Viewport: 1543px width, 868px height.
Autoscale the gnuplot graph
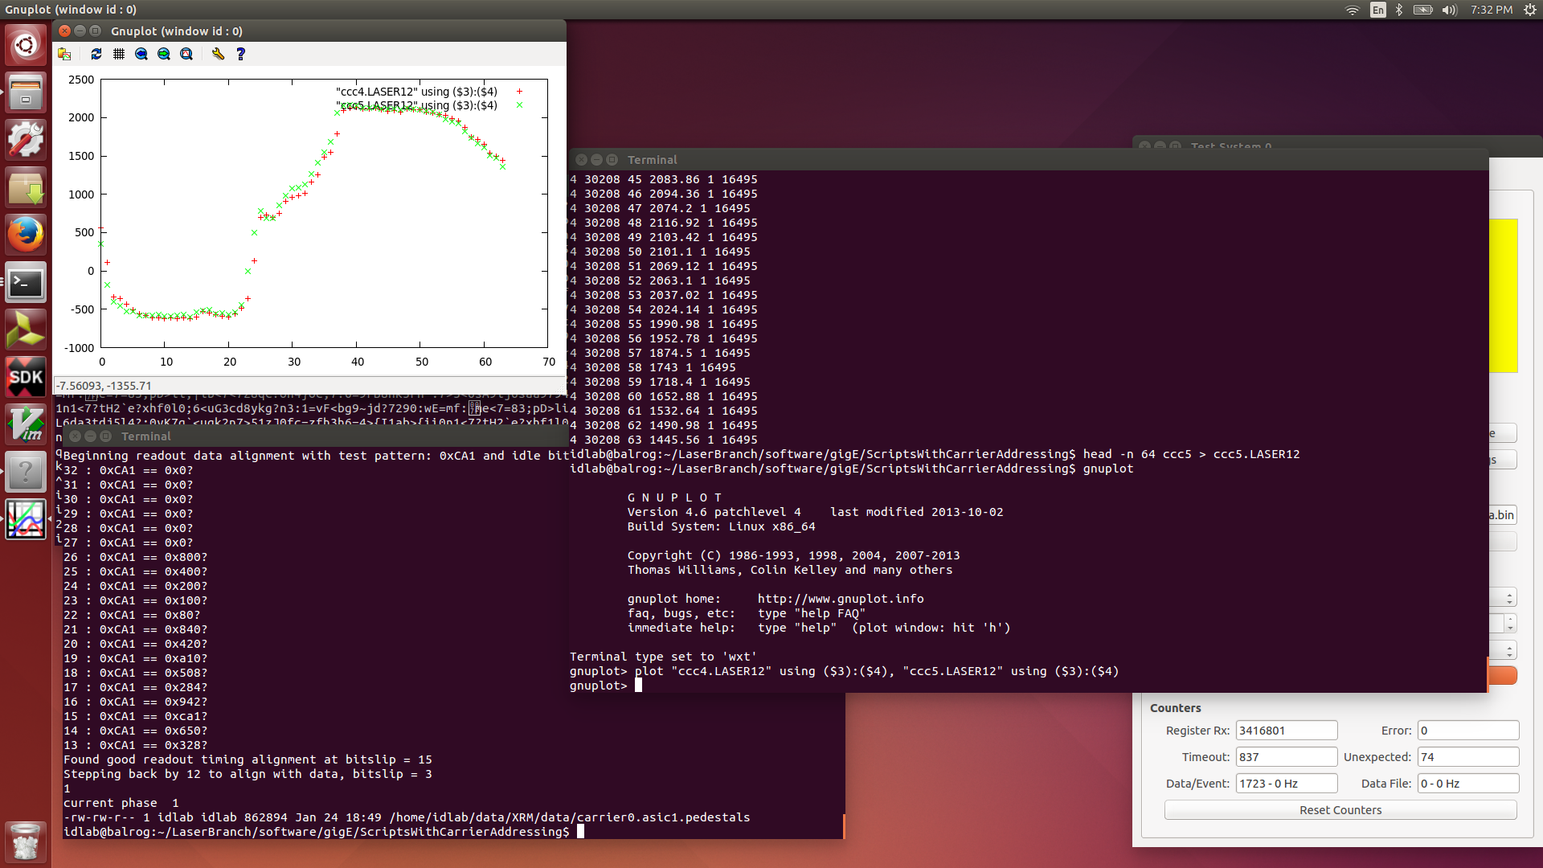click(x=186, y=54)
